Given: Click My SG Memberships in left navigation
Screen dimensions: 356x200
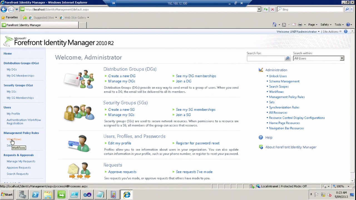Looking at the screenshot, I should coord(20,98).
